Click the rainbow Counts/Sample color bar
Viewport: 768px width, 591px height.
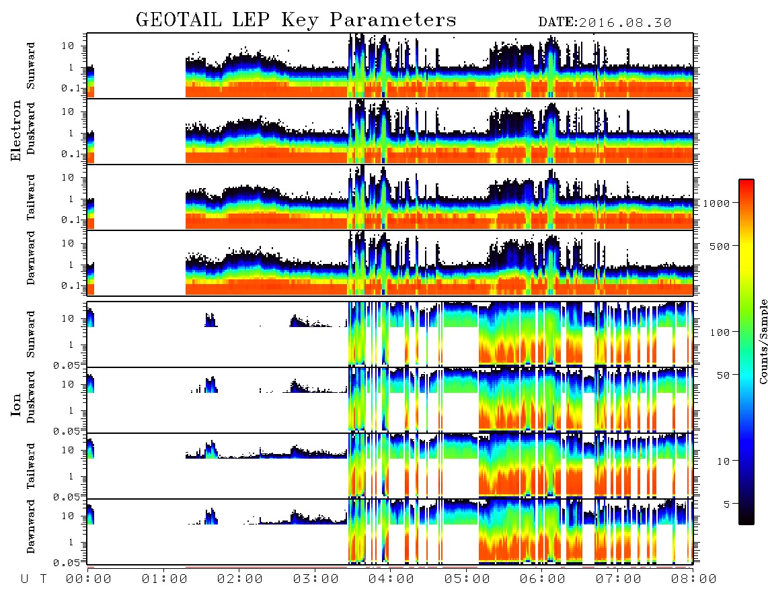746,352
